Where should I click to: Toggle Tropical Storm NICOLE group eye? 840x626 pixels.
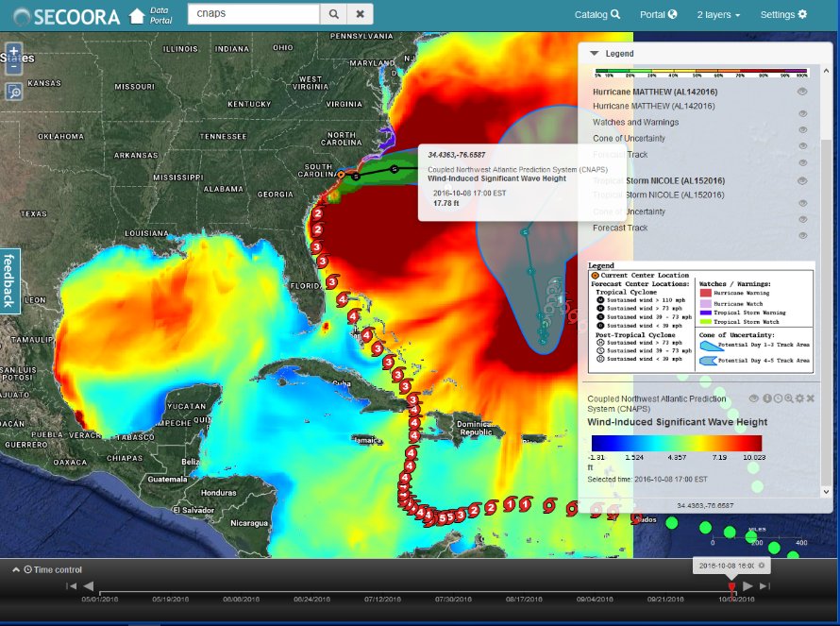point(802,180)
